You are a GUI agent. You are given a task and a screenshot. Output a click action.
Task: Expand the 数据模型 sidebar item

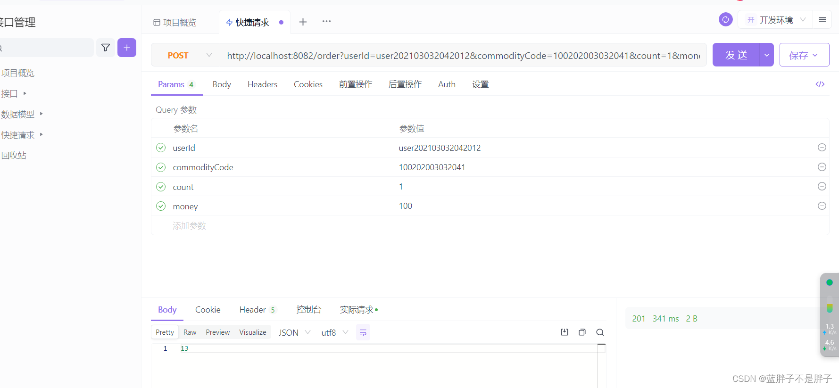click(x=42, y=114)
